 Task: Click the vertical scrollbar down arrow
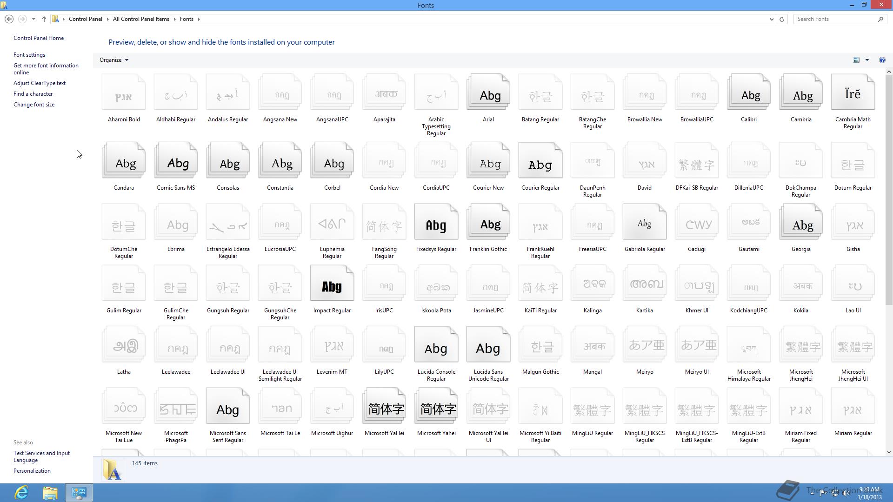tap(889, 452)
